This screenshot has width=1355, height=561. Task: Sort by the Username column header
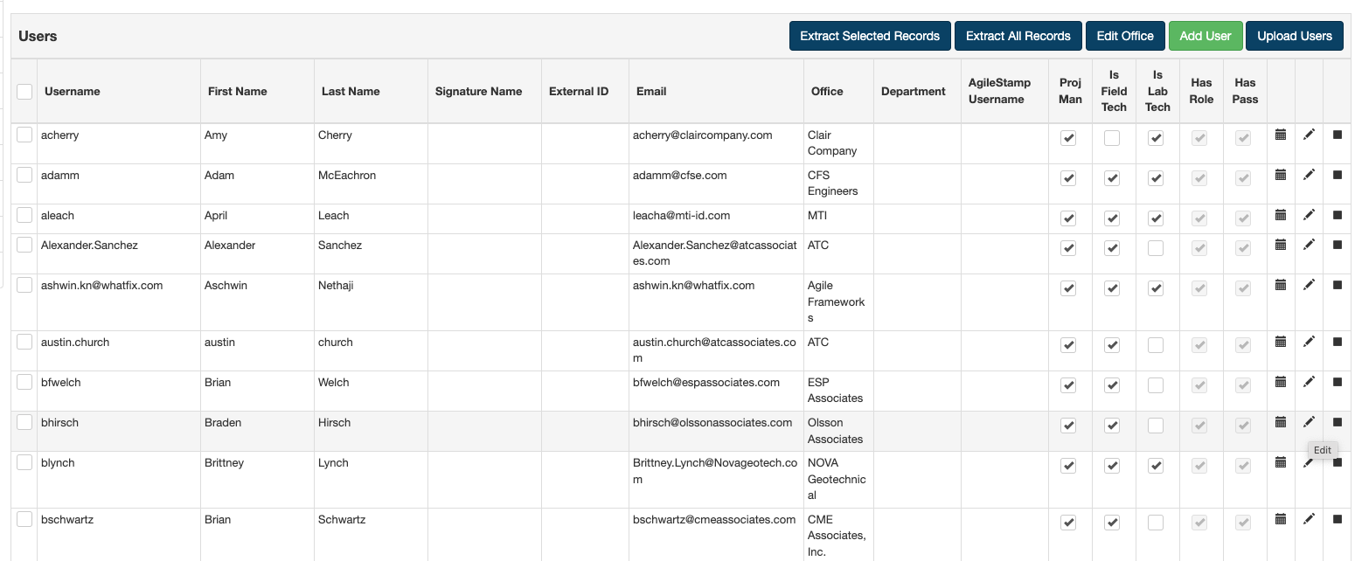(x=73, y=91)
